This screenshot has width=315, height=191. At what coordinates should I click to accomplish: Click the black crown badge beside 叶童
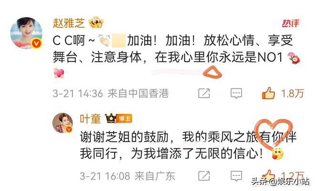click(x=111, y=118)
